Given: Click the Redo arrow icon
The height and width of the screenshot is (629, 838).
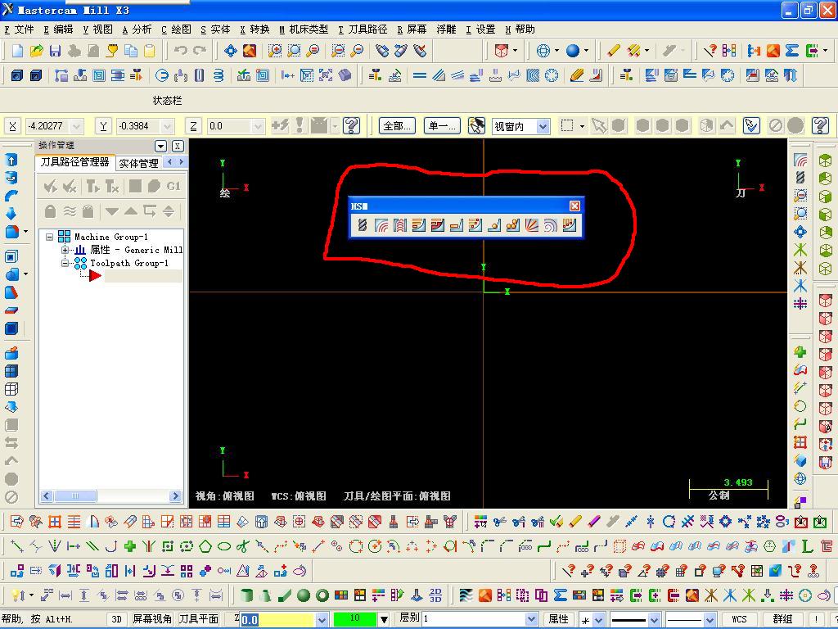Looking at the screenshot, I should pyautogui.click(x=200, y=51).
